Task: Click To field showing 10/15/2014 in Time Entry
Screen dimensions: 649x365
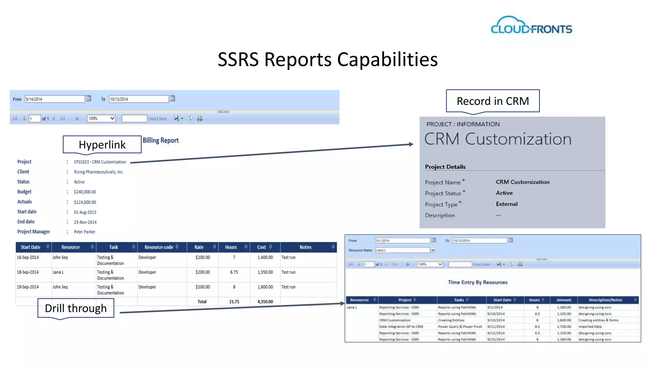Action: (480, 240)
